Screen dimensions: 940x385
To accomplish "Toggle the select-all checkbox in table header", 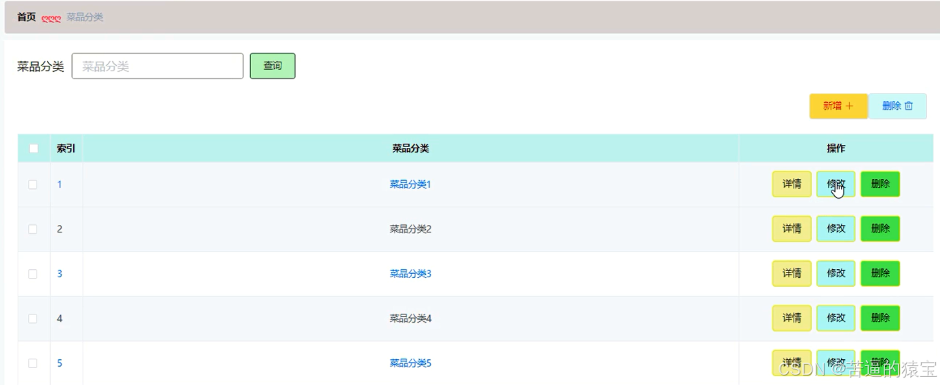I will pyautogui.click(x=33, y=148).
